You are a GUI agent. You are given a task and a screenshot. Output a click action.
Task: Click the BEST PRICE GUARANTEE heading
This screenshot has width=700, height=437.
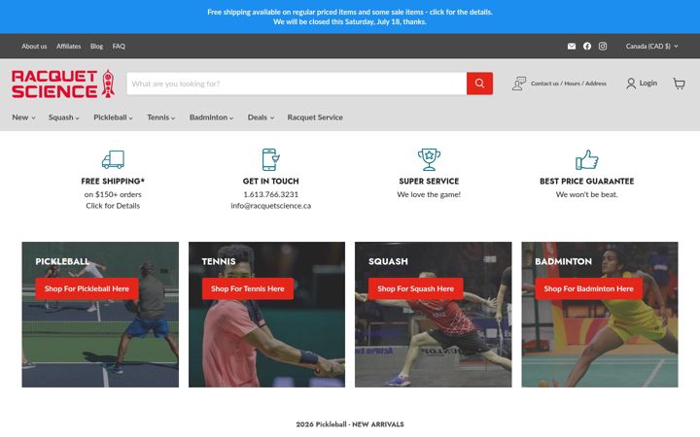586,181
